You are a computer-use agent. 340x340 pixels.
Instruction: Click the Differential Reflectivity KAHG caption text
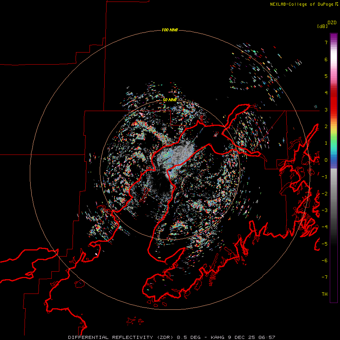coord(172,337)
